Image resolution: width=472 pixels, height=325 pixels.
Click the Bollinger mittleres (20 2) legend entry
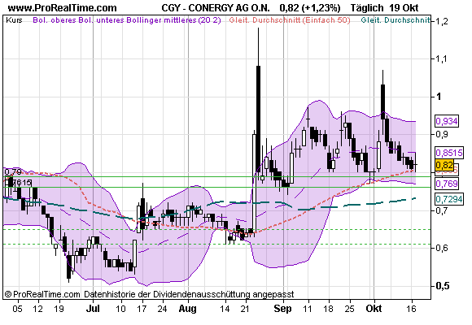coord(173,20)
